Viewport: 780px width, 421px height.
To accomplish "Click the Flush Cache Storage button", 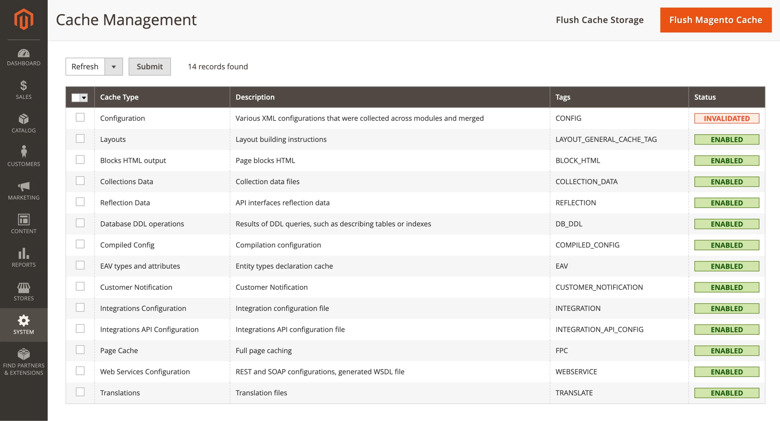I will 599,20.
